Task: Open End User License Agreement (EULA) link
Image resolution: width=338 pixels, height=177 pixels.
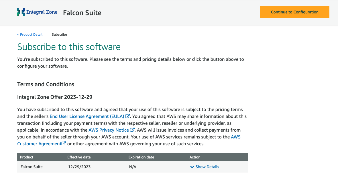Action: [87, 116]
